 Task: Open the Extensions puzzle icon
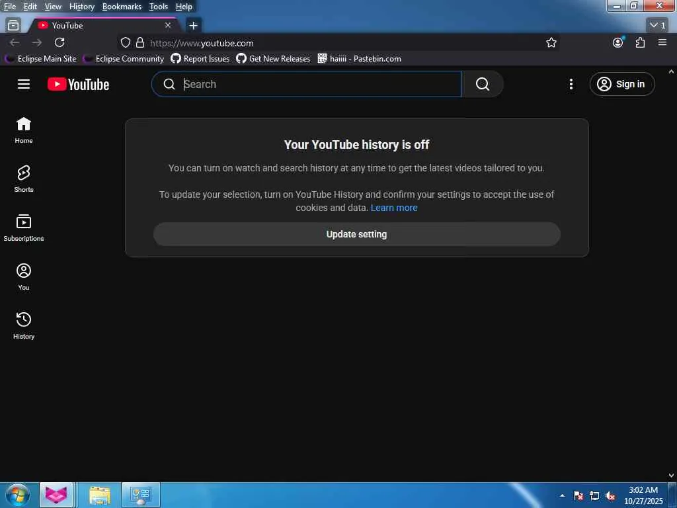(640, 42)
